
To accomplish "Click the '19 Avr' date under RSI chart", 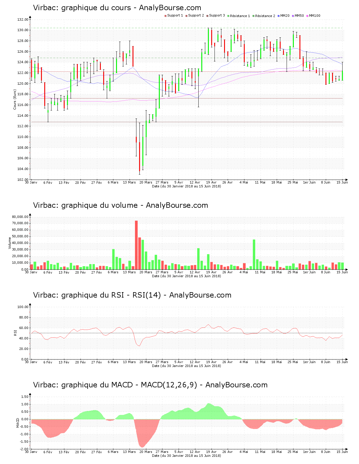I will pos(211,362).
